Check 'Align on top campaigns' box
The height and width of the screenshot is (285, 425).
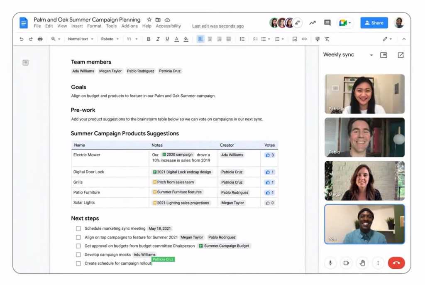78,237
